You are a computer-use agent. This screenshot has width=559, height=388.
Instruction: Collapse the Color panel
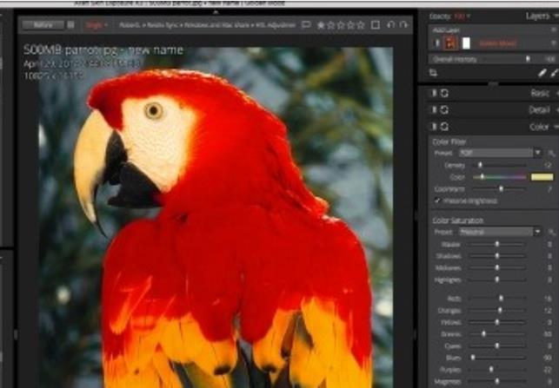[x=556, y=127]
